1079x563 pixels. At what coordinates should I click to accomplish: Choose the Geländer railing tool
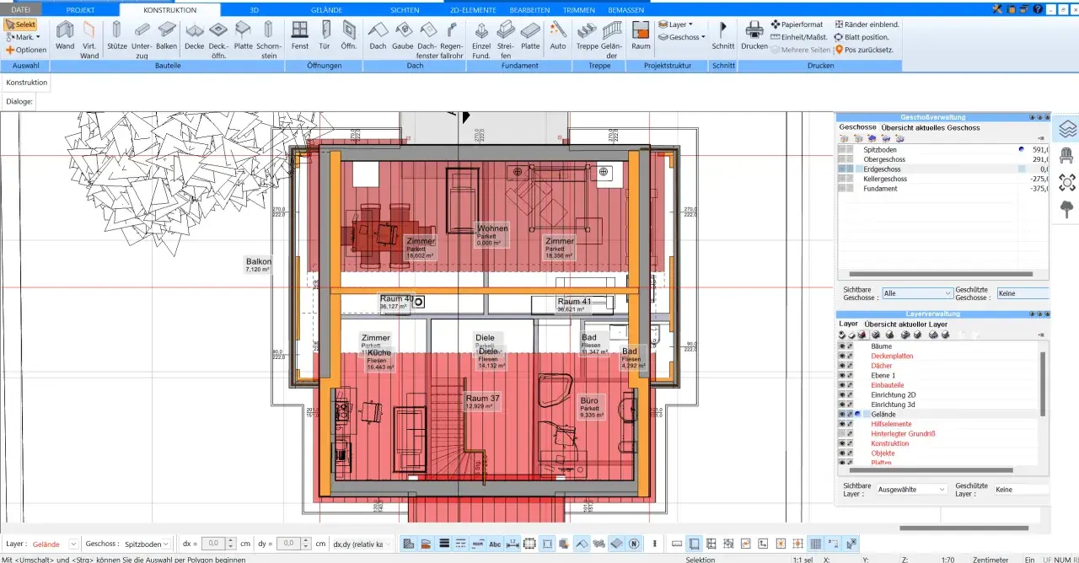611,39
